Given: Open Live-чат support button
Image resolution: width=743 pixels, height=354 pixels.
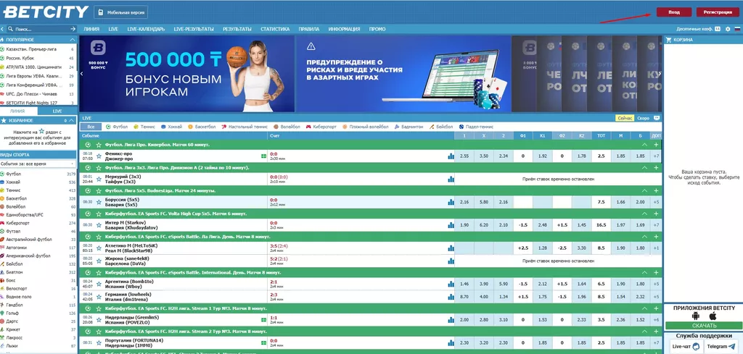Looking at the screenshot, I should pyautogui.click(x=685, y=347).
